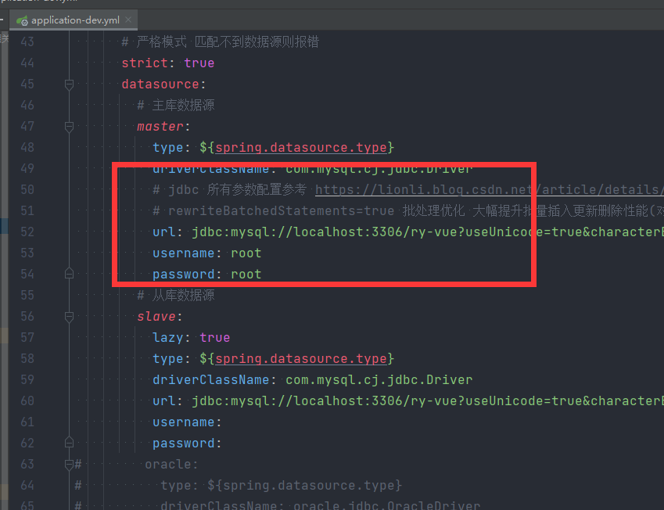Click the 'type' key on line 48
The height and width of the screenshot is (510, 664).
(x=168, y=147)
